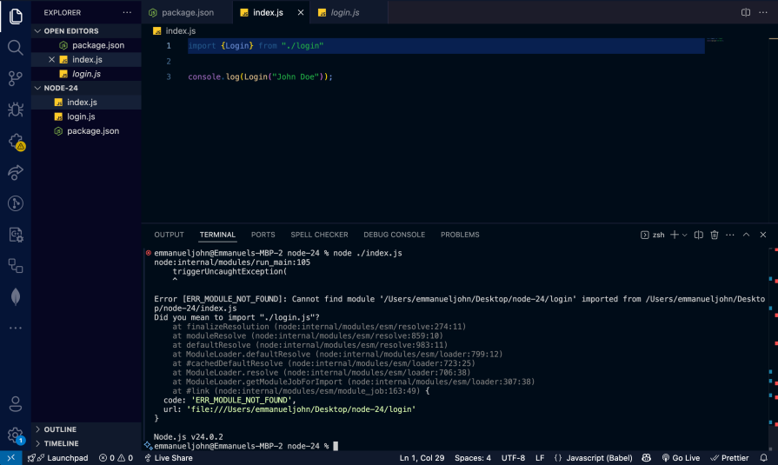The width and height of the screenshot is (778, 465).
Task: Open notifications bell in status bar
Action: click(763, 458)
